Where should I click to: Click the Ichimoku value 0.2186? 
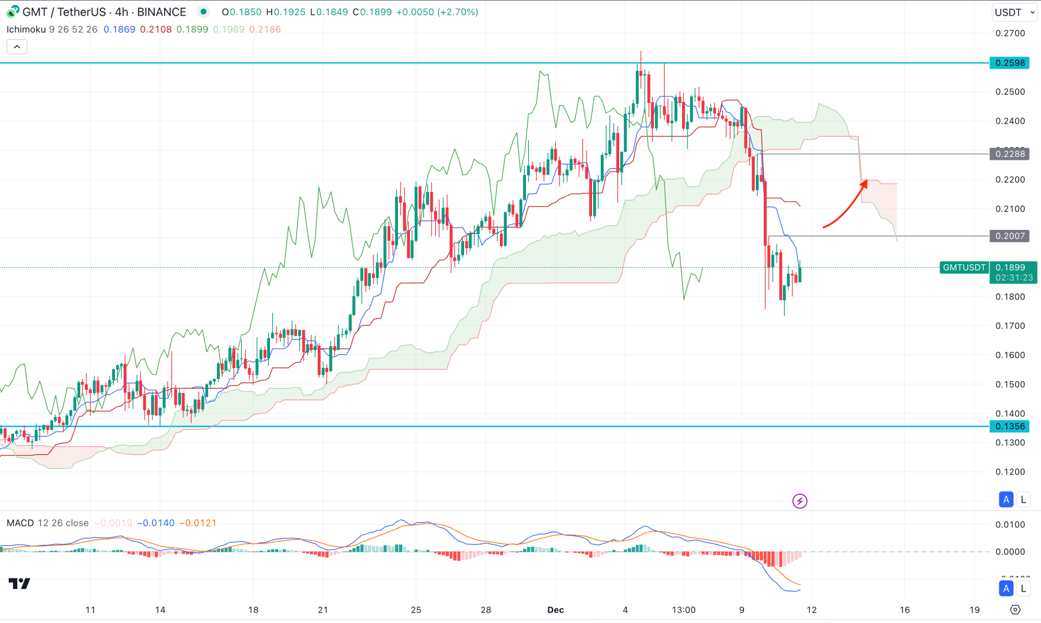click(x=265, y=29)
